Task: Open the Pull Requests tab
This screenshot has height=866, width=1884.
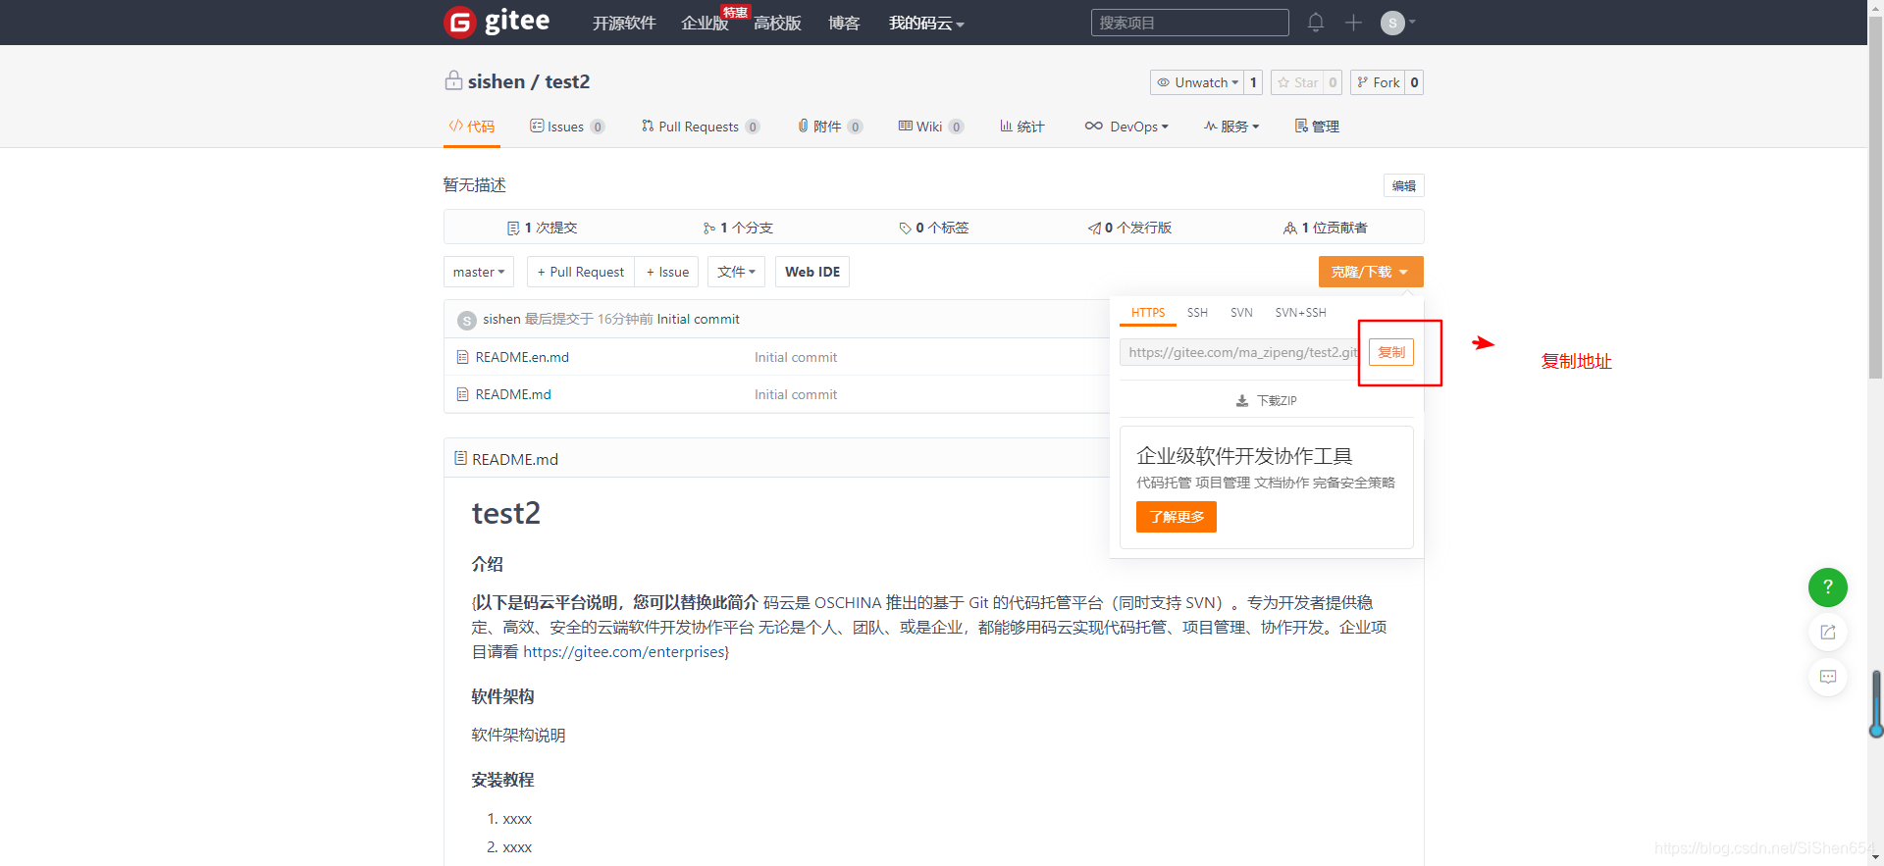Action: (x=701, y=127)
